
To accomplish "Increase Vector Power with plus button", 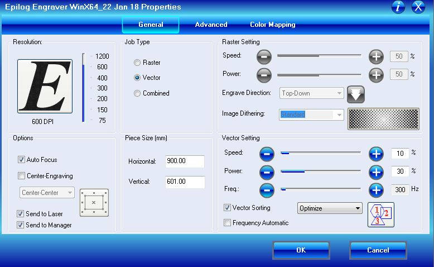I will (x=376, y=172).
